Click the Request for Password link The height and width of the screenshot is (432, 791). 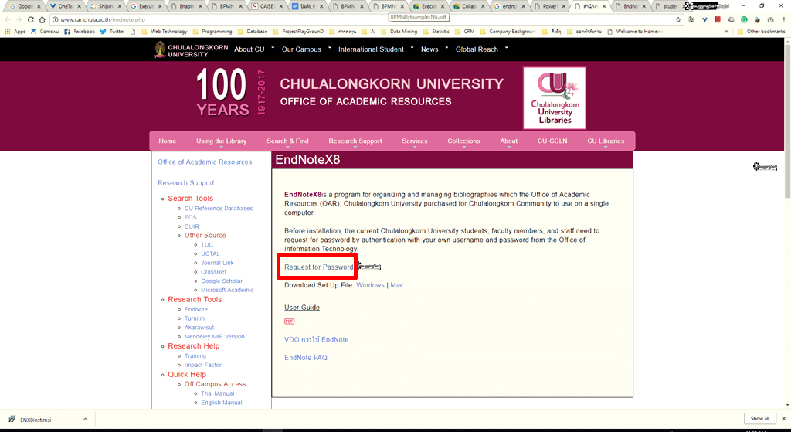[x=318, y=267]
